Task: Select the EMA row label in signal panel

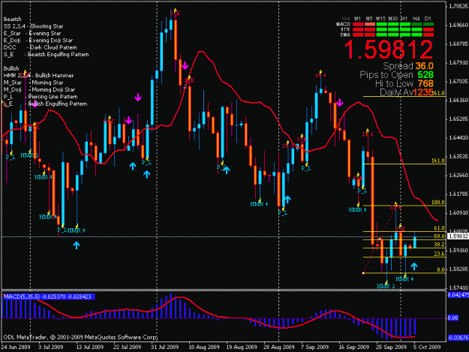Action: pos(345,35)
